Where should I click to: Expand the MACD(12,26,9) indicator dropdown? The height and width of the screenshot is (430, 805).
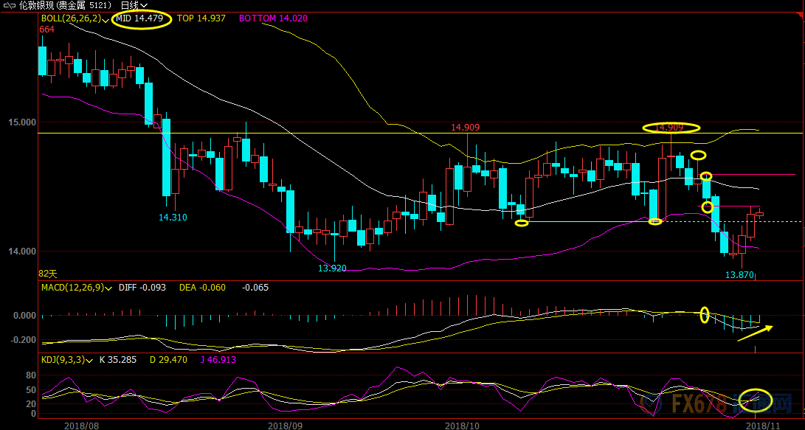point(108,288)
